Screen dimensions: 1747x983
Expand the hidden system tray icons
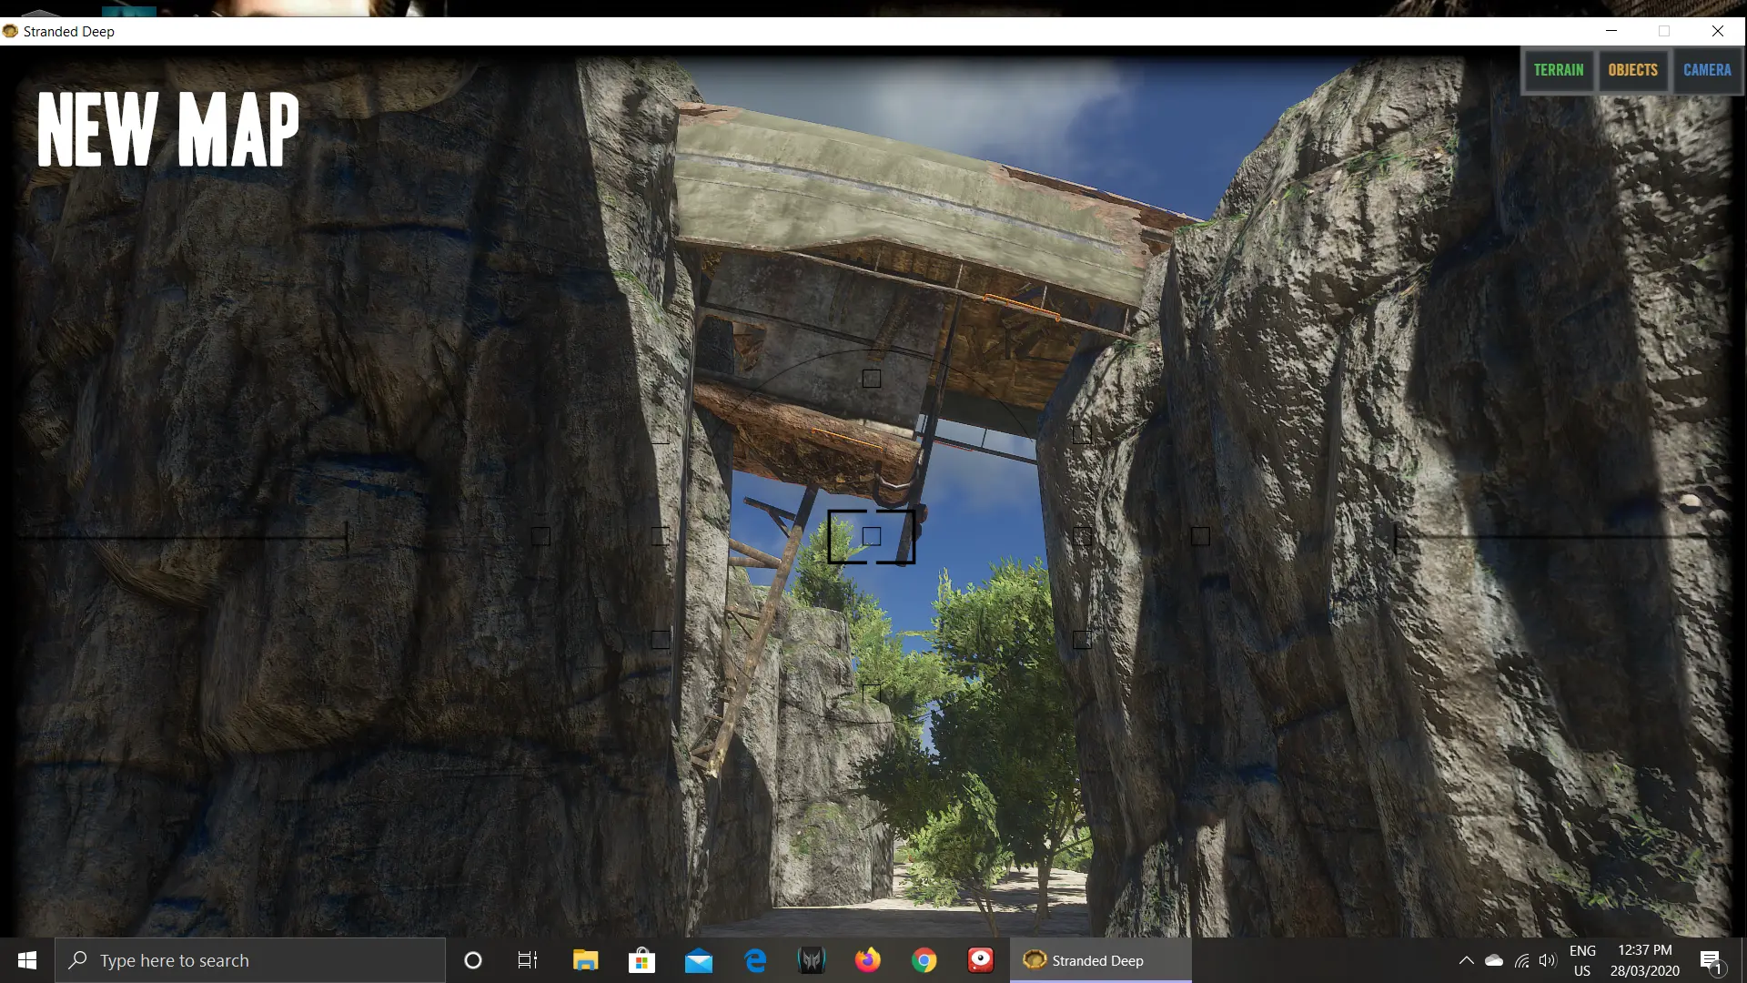[1467, 960]
